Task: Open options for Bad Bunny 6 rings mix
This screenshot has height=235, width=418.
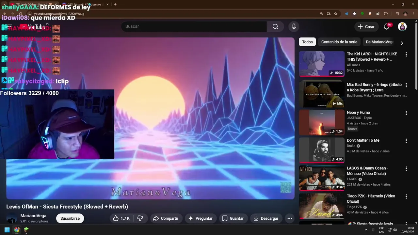Action: [x=406, y=85]
